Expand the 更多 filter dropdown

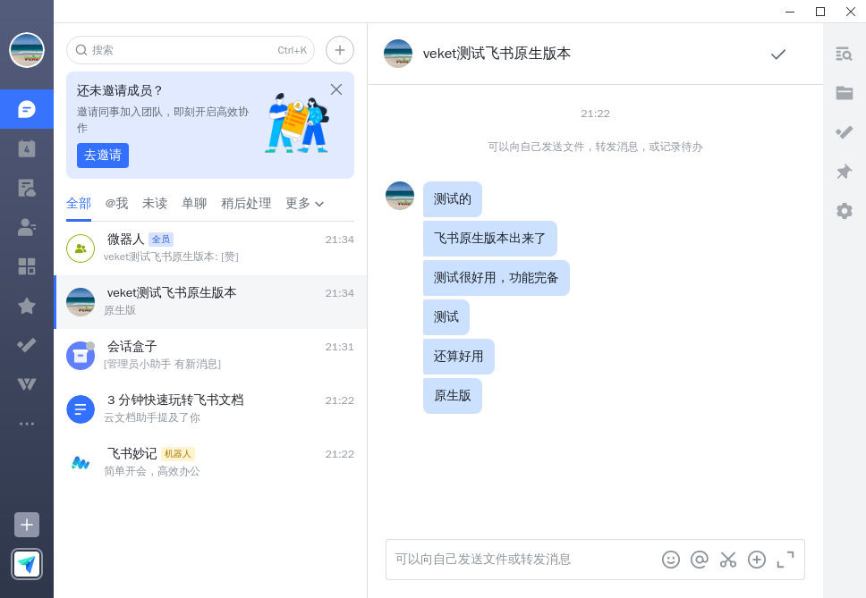[x=304, y=204]
